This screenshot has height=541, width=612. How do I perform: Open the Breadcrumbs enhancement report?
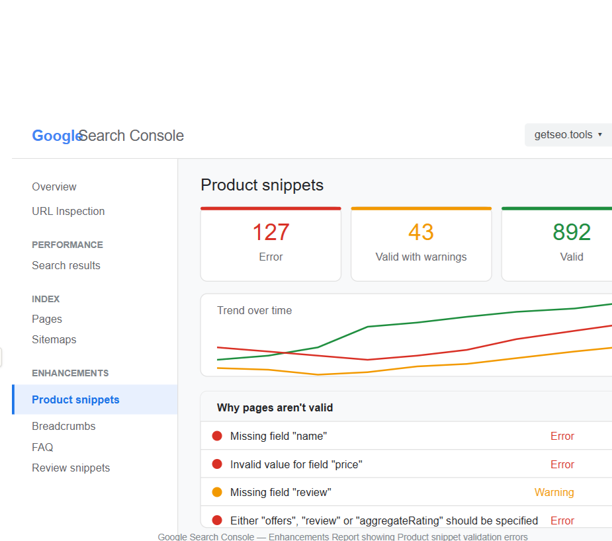(64, 426)
